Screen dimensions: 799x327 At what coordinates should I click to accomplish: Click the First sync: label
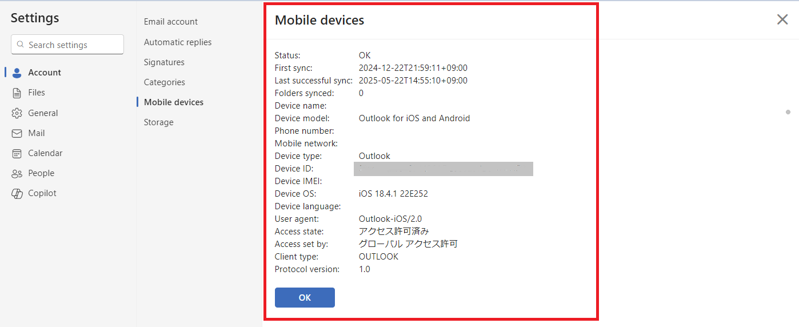294,68
